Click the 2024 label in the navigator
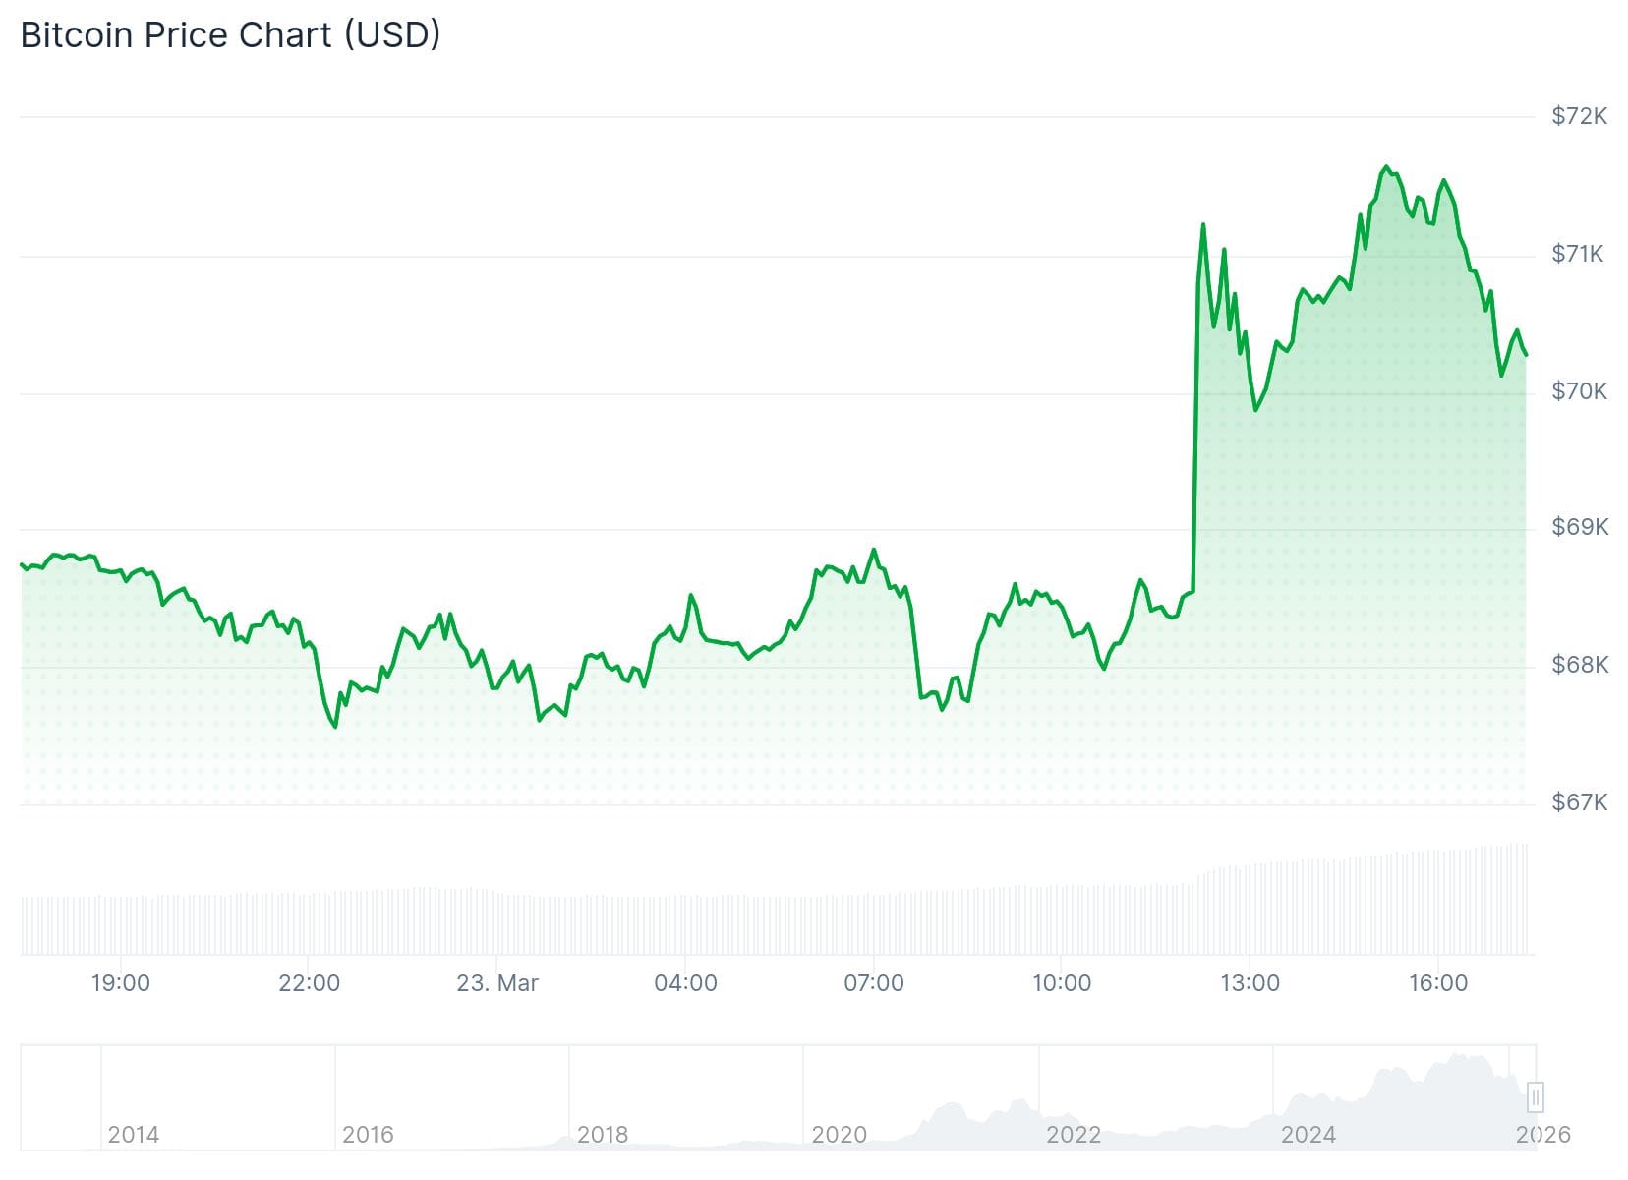The image size is (1628, 1180). click(1308, 1135)
